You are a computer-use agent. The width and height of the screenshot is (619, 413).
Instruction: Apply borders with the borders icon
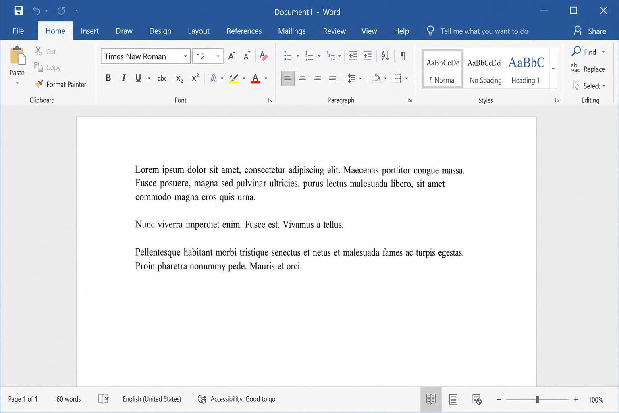pyautogui.click(x=397, y=78)
